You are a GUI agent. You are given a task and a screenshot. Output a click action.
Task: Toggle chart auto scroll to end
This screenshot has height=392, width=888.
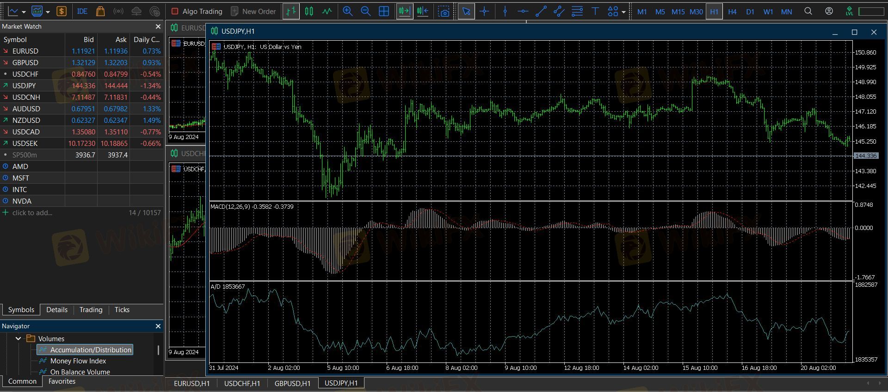(x=404, y=12)
